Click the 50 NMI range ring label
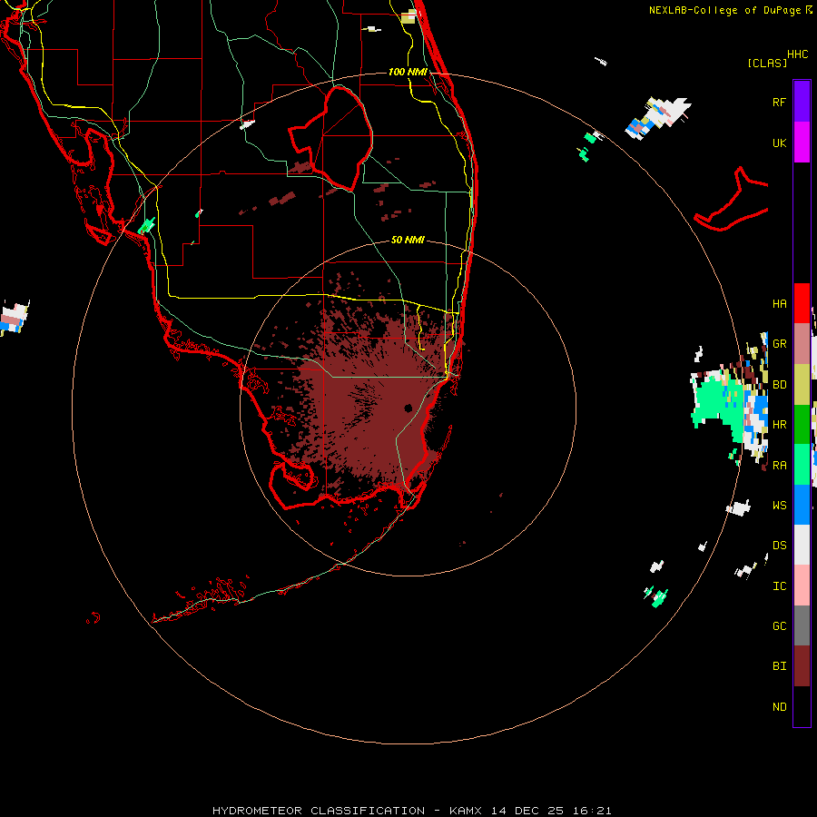This screenshot has width=817, height=817. coord(408,241)
